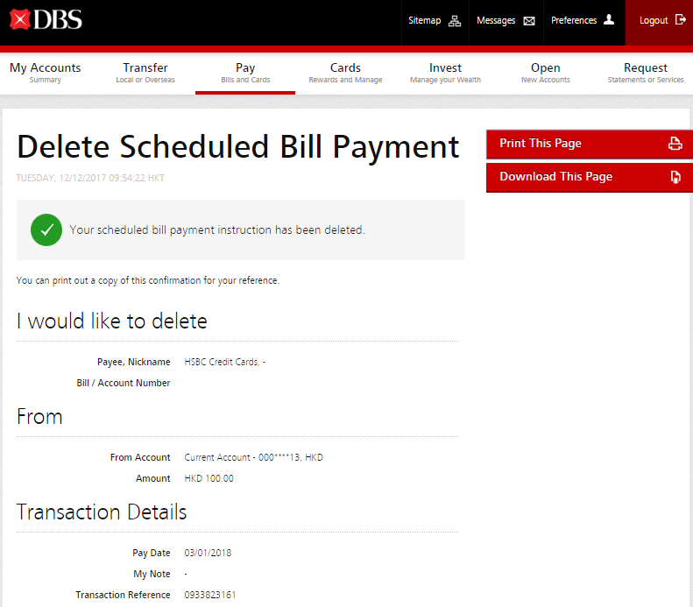This screenshot has width=693, height=607.
Task: Go to Invest Manage your Wealth
Action: tap(445, 73)
